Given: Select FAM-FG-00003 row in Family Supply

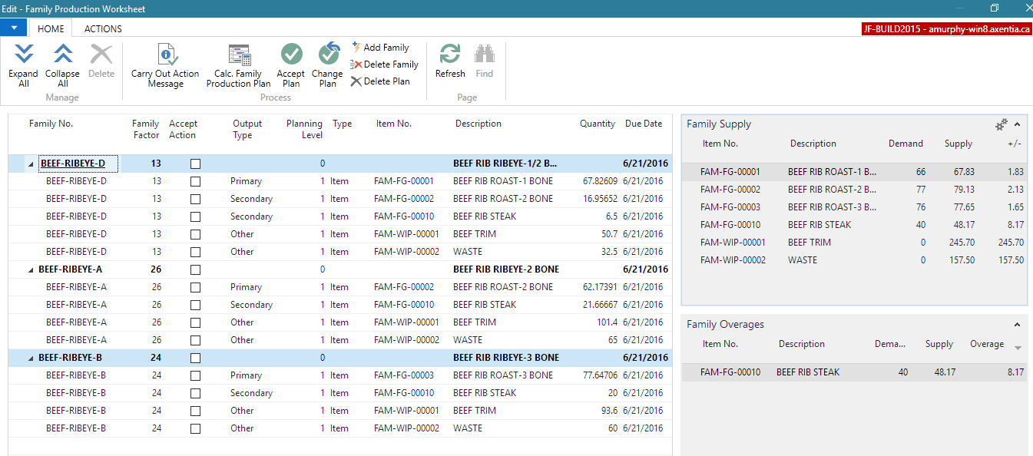Looking at the screenshot, I should pos(730,207).
